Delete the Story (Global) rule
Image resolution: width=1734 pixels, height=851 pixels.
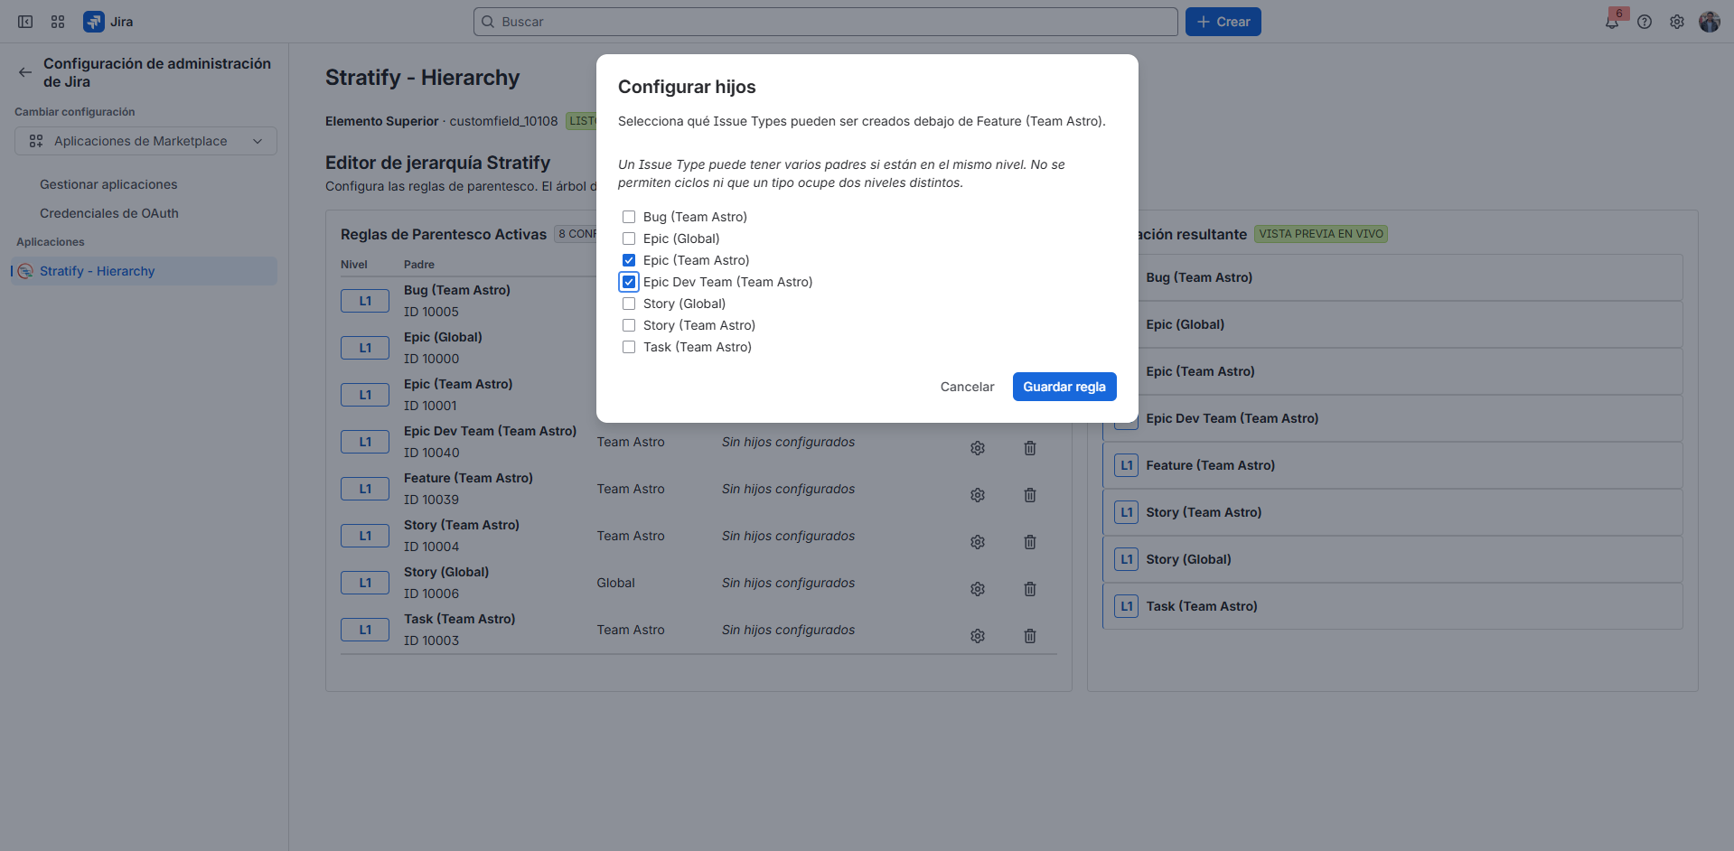(1030, 589)
